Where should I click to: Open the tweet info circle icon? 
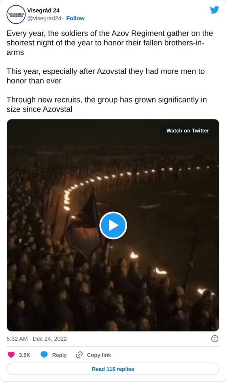(215, 339)
